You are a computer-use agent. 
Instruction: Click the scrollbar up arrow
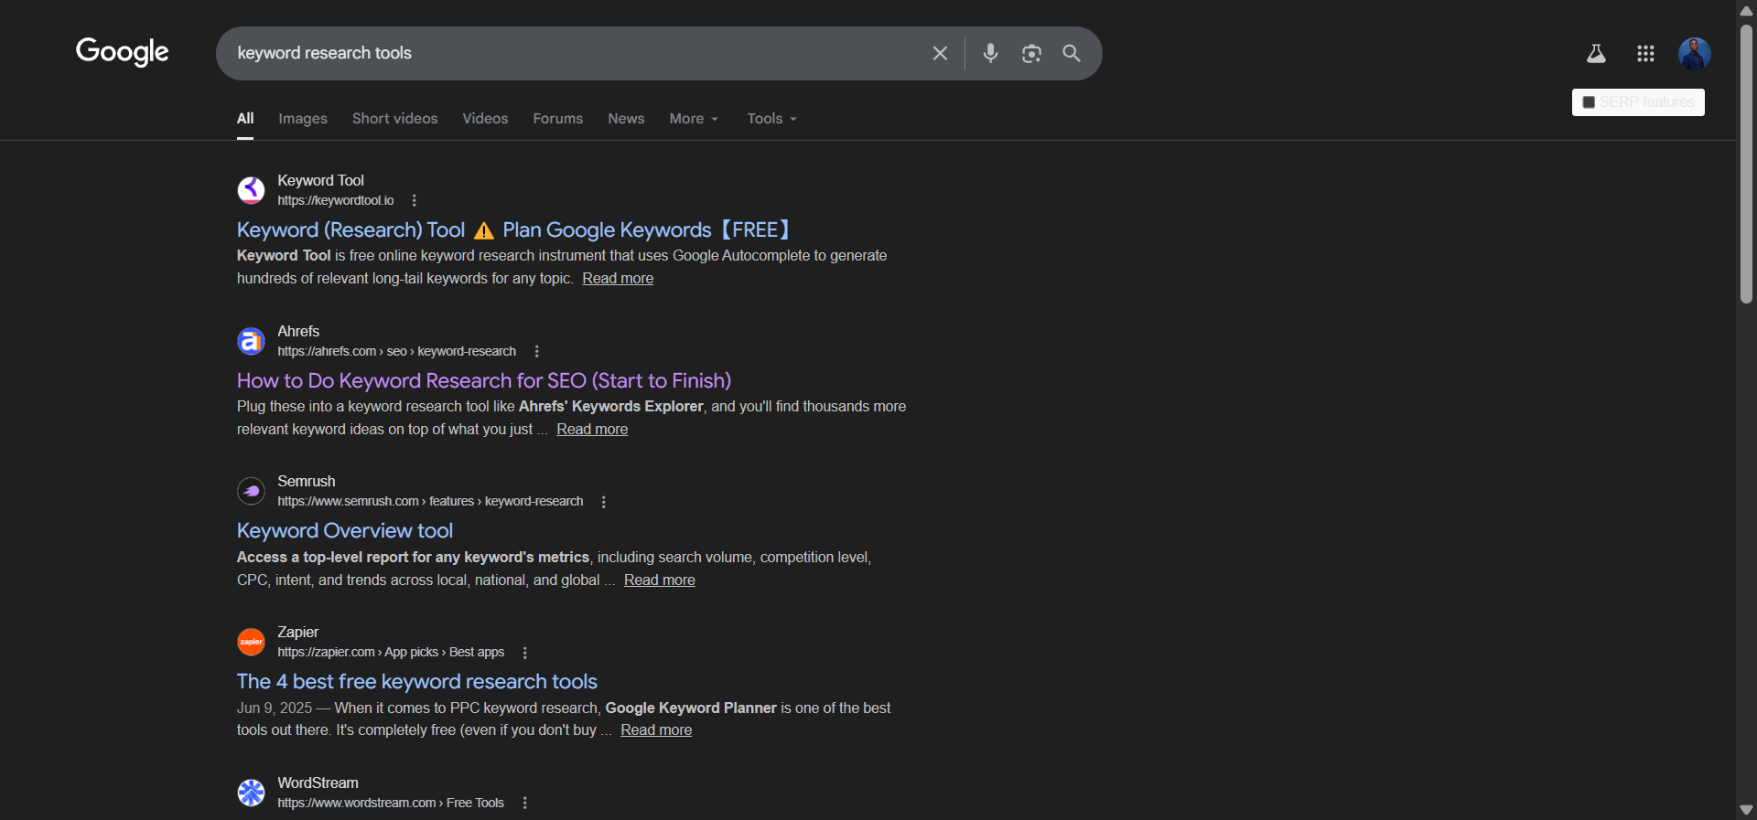pyautogui.click(x=1746, y=10)
